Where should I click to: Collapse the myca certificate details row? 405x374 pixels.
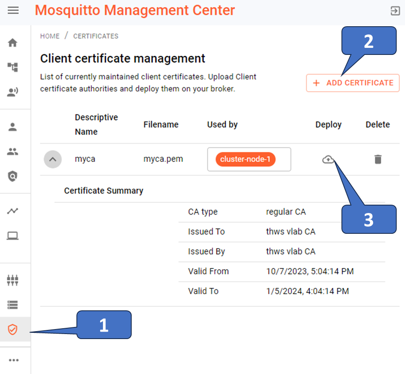pos(53,159)
